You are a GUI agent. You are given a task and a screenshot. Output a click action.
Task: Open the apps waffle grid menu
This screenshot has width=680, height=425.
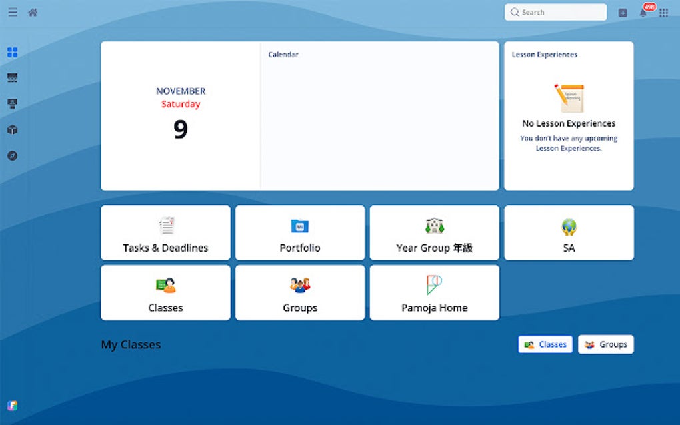point(663,12)
